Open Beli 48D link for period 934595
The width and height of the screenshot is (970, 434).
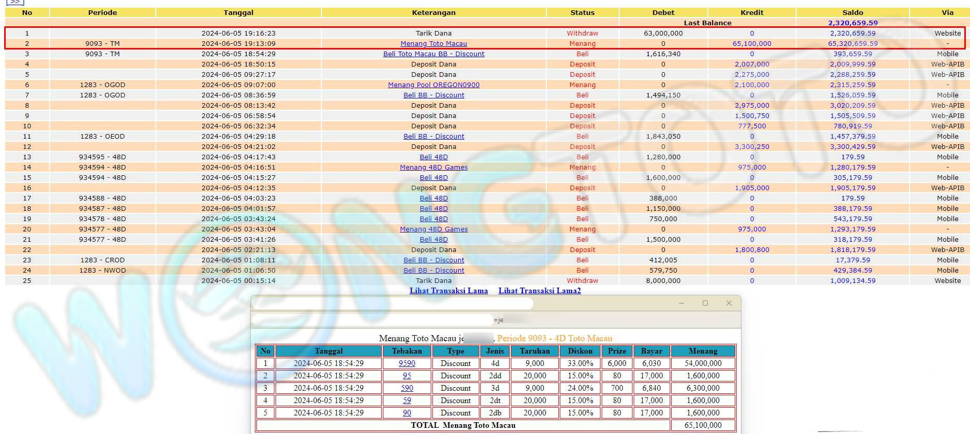pos(433,157)
